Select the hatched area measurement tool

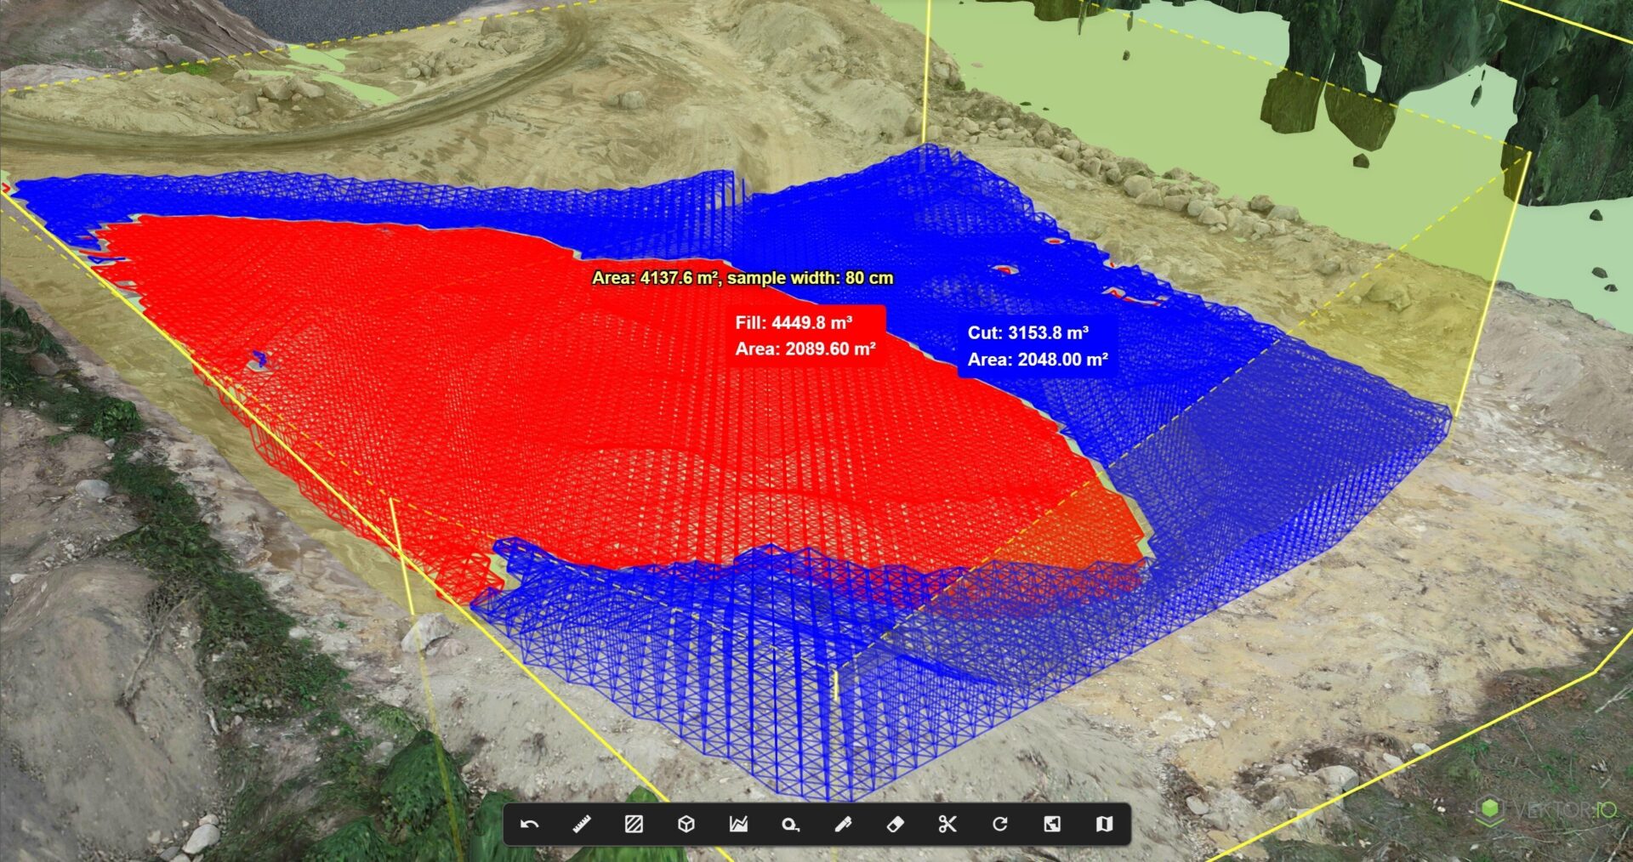[x=634, y=825]
